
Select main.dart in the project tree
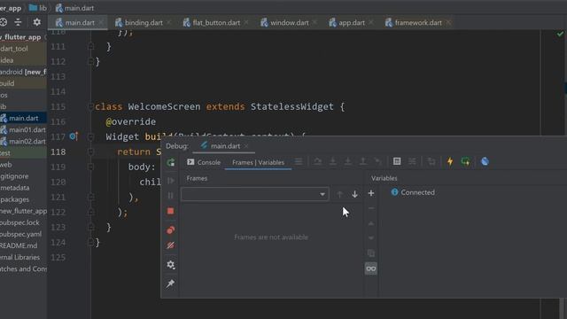tap(23, 118)
